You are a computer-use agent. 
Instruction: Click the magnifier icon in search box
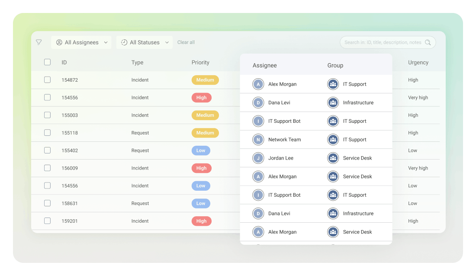(428, 42)
